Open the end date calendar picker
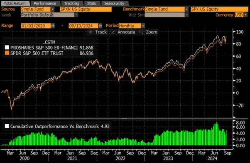Screen dimensions: 250x163 [100, 26]
